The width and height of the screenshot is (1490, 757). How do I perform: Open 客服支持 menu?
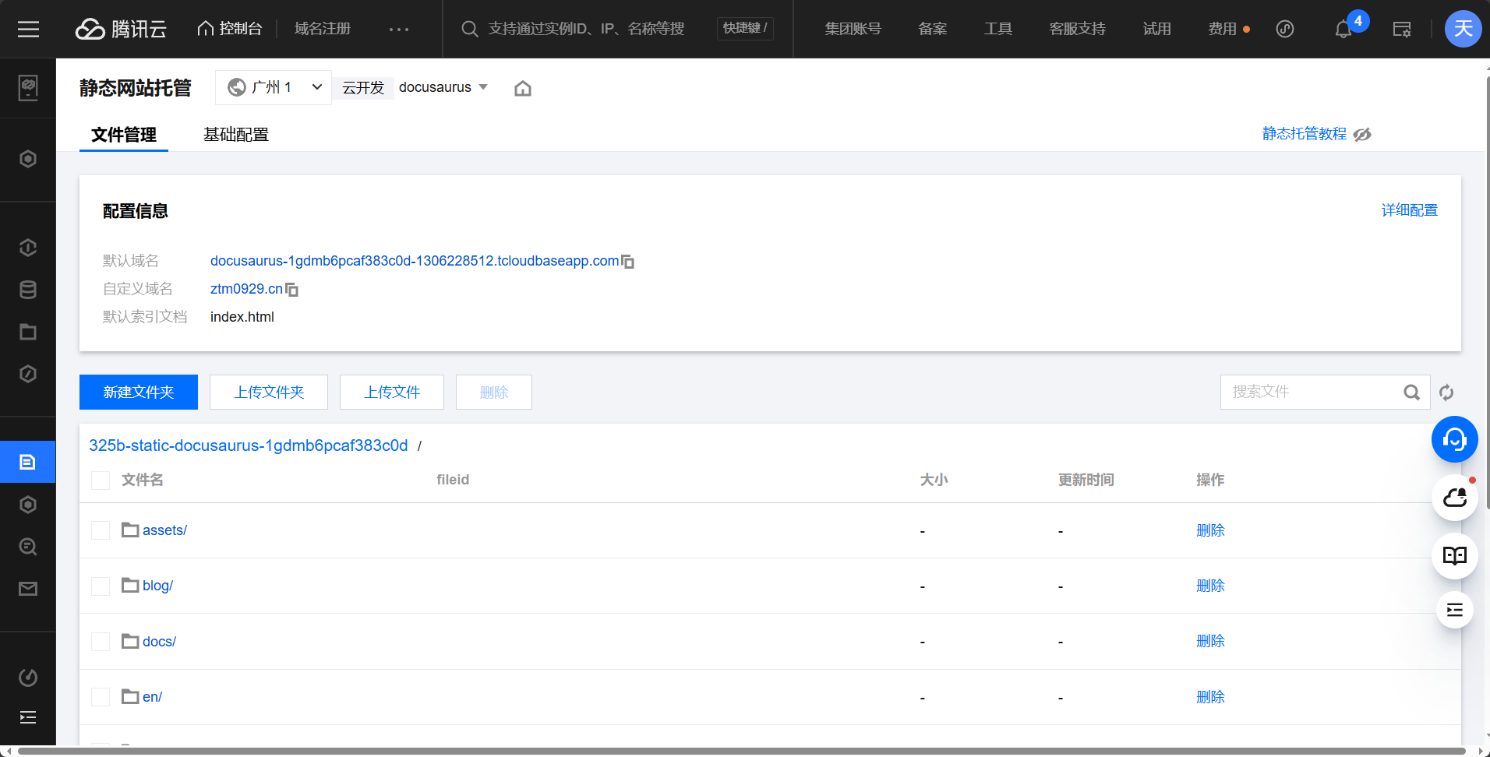[1078, 29]
